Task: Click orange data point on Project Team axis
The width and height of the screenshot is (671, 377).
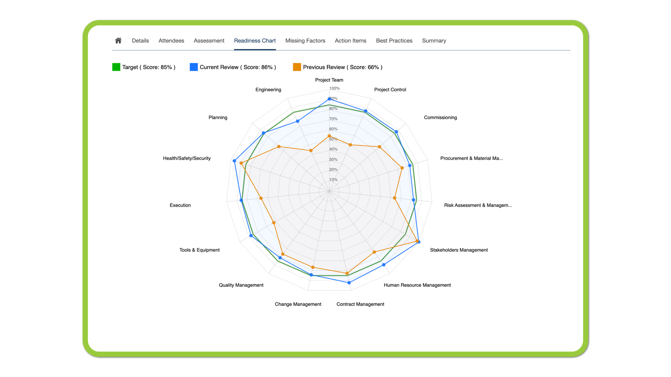Action: 329,136
